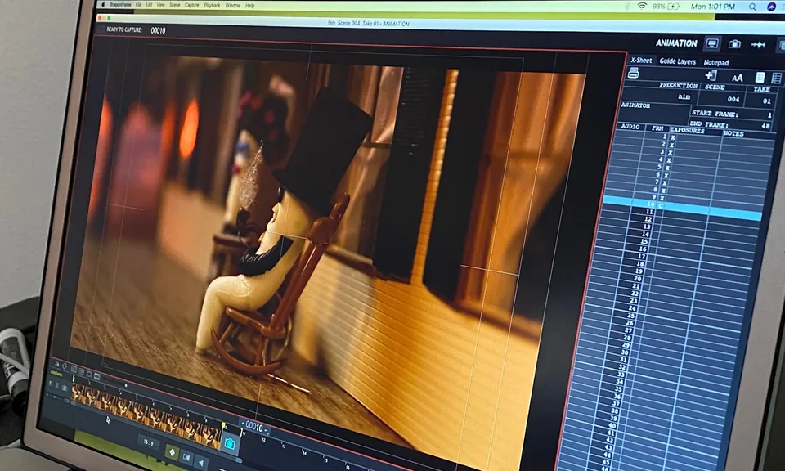Click the green diamond keyframe button
Image resolution: width=785 pixels, height=471 pixels.
(172, 452)
